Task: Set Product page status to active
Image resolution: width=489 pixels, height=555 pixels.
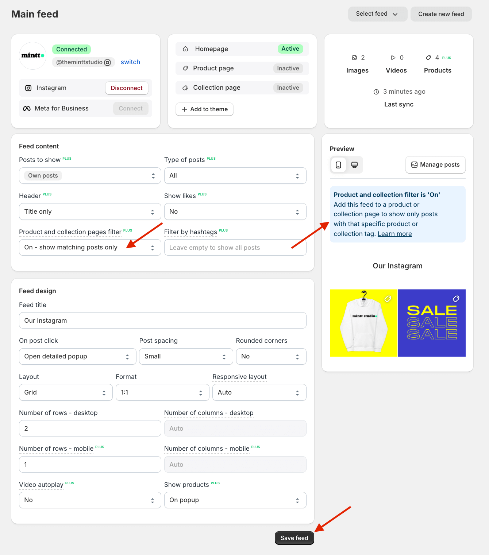Action: [288, 68]
